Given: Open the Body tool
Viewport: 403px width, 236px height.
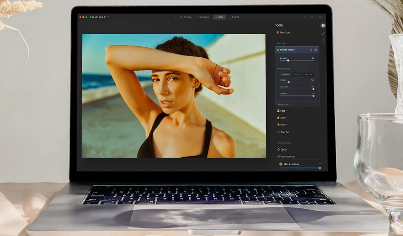Looking at the screenshot, I should coord(282,125).
